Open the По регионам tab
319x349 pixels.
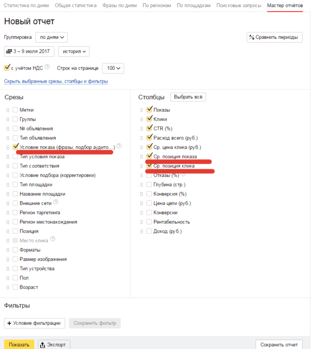tap(157, 5)
